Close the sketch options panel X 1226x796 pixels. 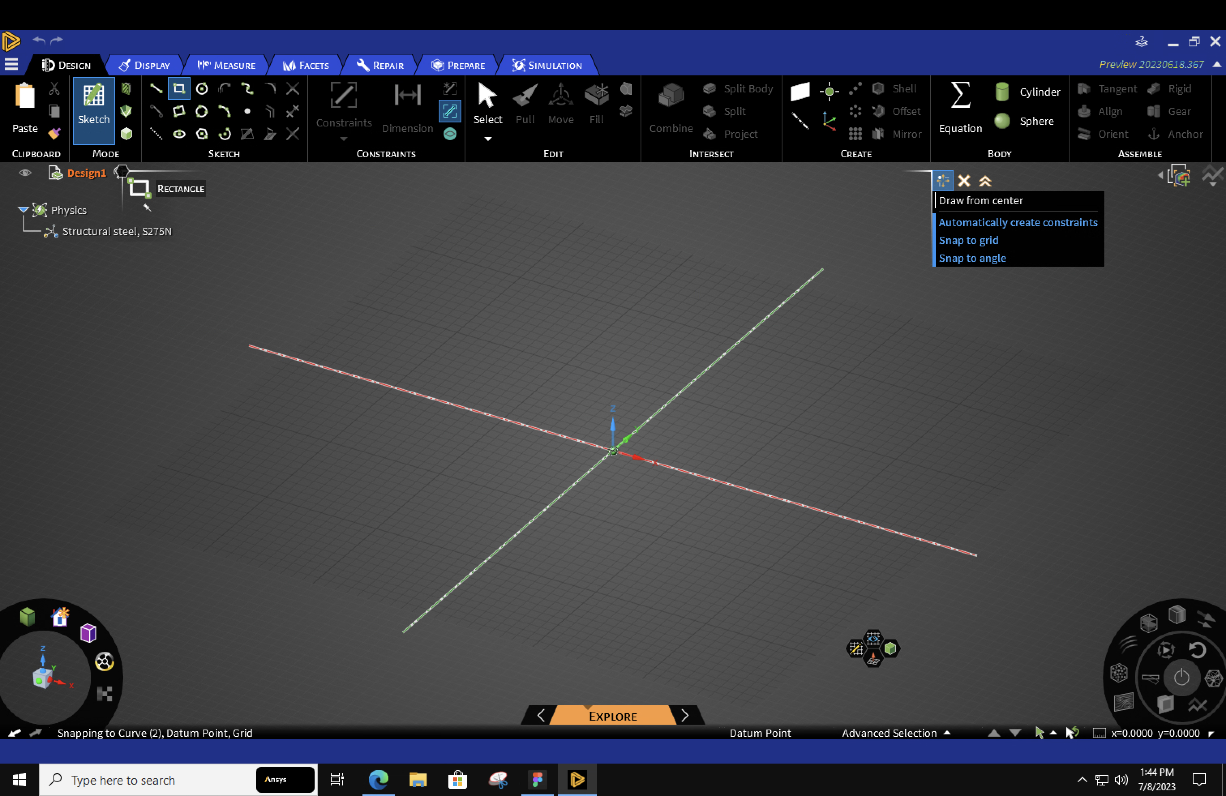(964, 181)
